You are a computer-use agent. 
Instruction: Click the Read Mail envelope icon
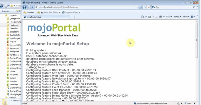click(156, 17)
